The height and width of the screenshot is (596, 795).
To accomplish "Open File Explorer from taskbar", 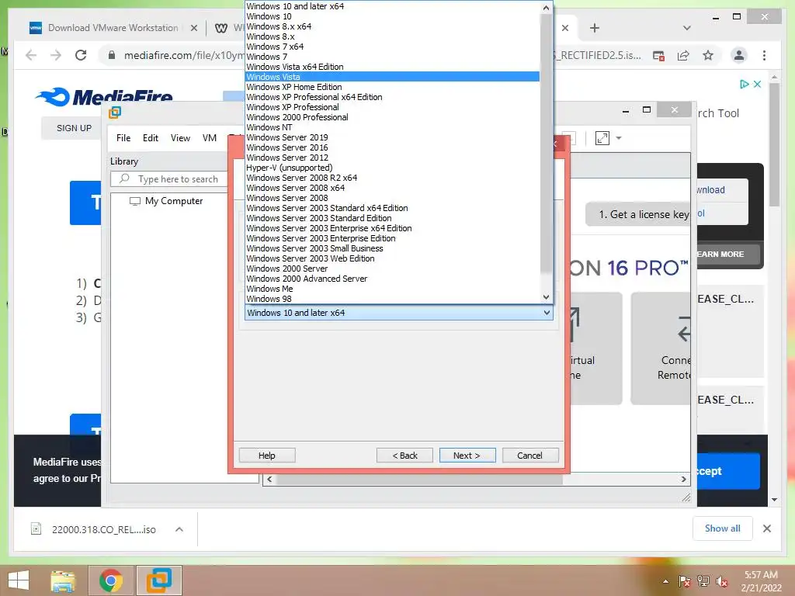I will click(x=63, y=580).
